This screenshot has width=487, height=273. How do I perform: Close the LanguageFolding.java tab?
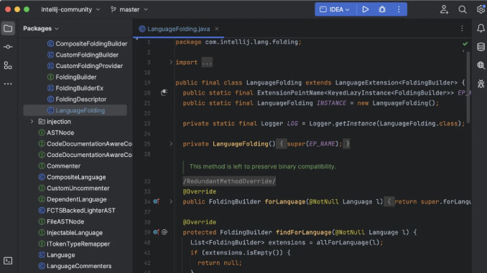coord(217,29)
